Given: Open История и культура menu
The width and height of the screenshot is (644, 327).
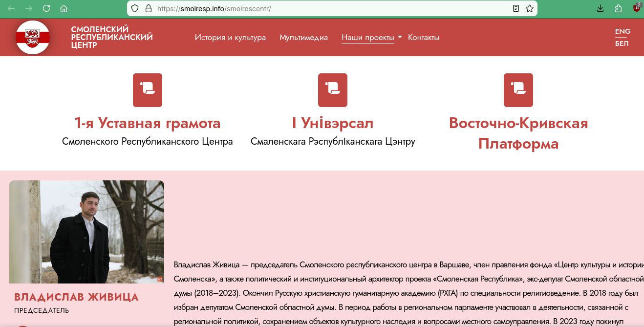Looking at the screenshot, I should [230, 38].
